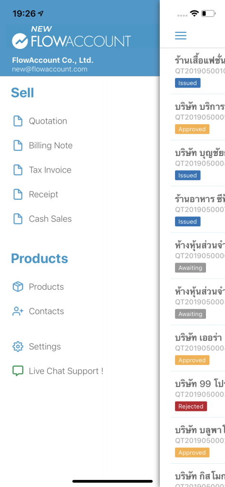Open the ร้านอาหาร quotation entry
The height and width of the screenshot is (487, 225).
[198, 209]
